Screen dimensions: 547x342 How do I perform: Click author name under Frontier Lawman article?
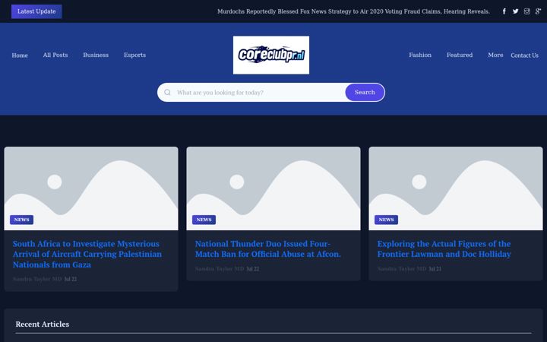[402, 269]
